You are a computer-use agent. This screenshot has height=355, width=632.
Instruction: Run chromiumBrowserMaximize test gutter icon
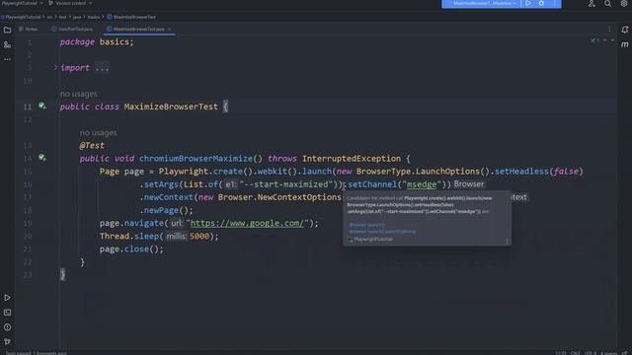click(x=41, y=158)
